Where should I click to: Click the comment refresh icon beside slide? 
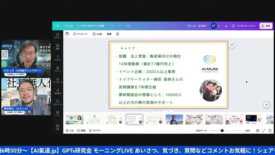232,45
